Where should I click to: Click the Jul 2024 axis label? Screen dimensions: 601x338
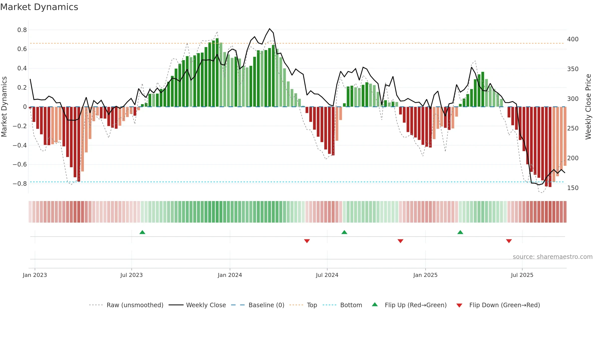click(327, 275)
